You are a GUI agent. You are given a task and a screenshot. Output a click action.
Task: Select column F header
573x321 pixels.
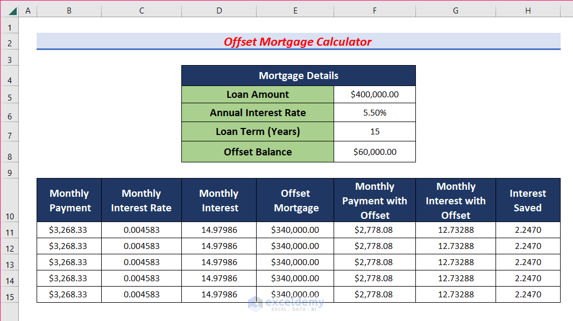[374, 11]
